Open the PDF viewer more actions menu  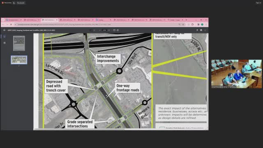coord(205,30)
